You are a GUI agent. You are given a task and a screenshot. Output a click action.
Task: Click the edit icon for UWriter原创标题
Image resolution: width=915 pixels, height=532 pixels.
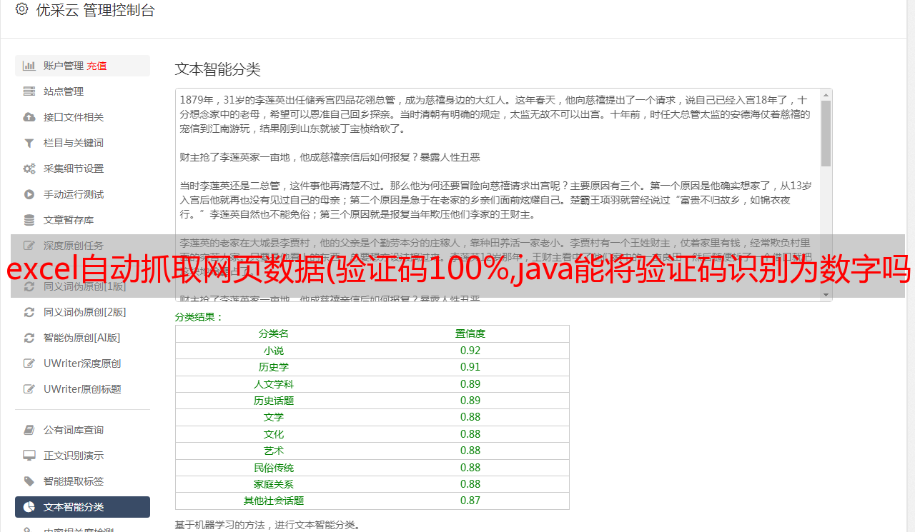click(x=29, y=389)
